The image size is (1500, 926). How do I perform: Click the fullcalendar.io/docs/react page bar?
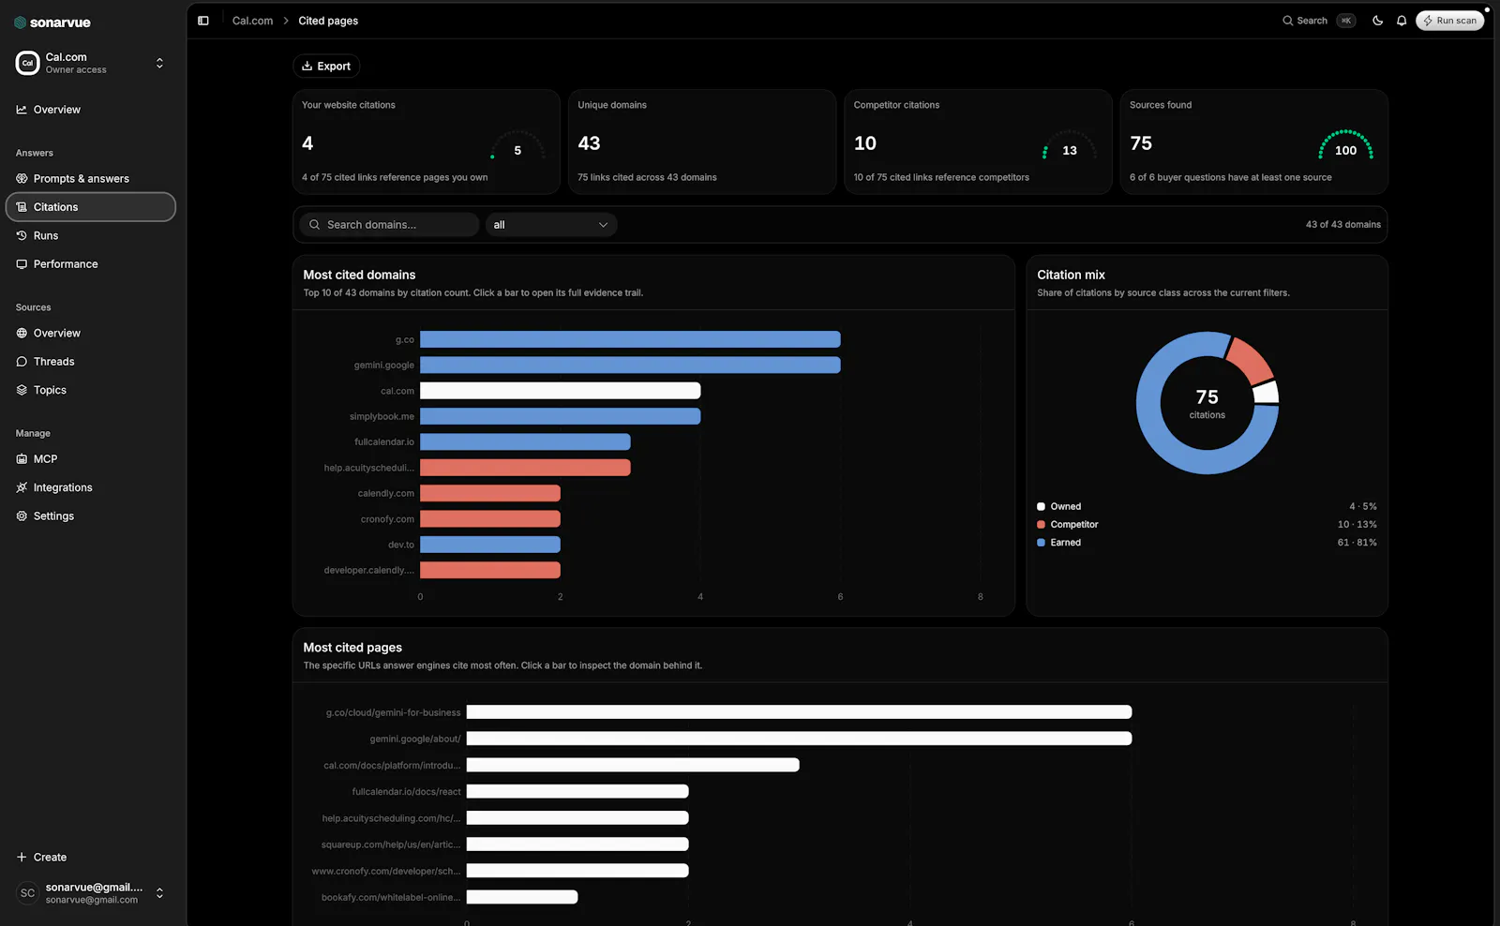[x=577, y=791]
